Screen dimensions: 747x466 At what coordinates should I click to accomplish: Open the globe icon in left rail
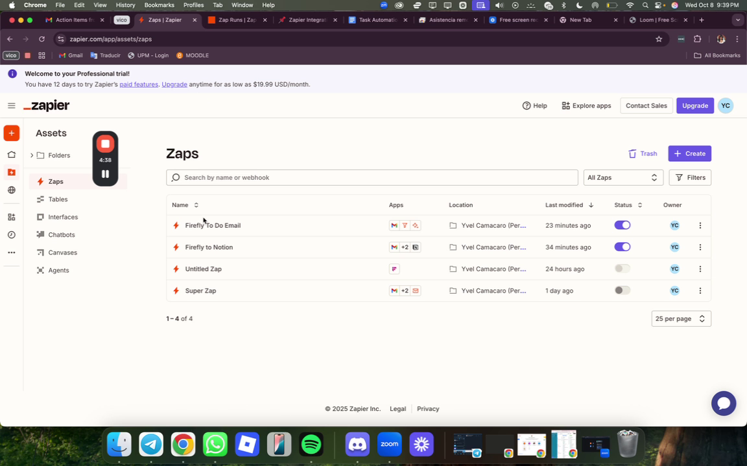click(x=12, y=190)
